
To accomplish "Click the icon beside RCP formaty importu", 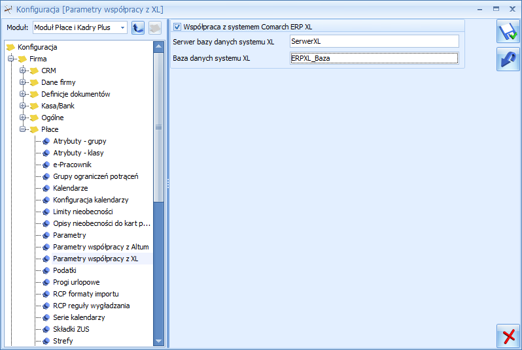I will (x=46, y=294).
